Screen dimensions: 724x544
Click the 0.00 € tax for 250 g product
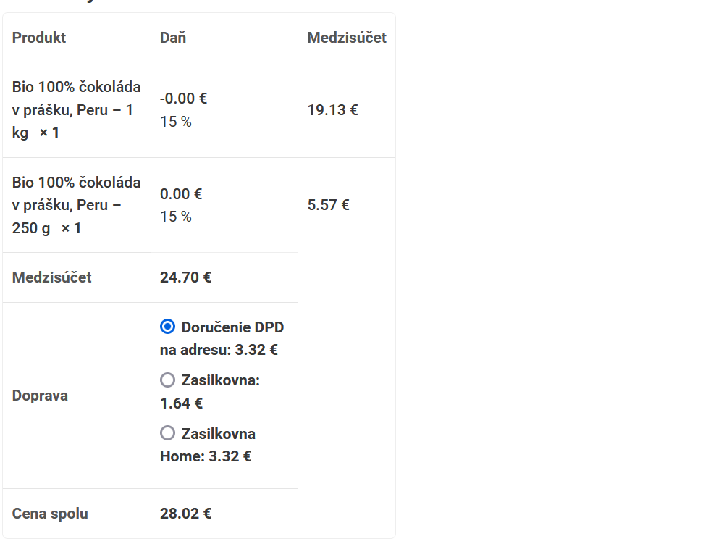click(x=181, y=194)
